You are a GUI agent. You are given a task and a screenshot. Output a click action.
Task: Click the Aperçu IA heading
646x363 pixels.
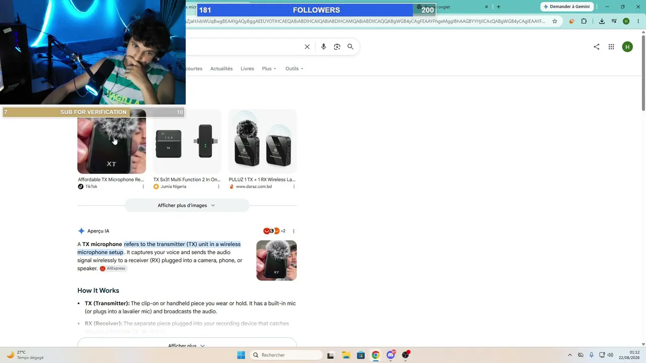(98, 231)
